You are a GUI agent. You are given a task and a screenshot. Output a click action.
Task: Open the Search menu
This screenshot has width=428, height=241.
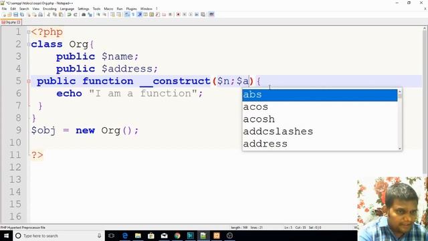coord(24,9)
